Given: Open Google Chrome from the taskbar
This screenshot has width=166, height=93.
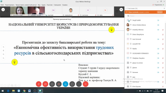Looking at the screenshot, I should click(24, 91).
